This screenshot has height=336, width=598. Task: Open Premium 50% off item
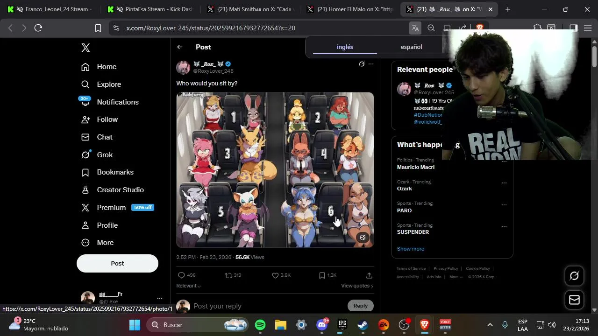point(117,208)
